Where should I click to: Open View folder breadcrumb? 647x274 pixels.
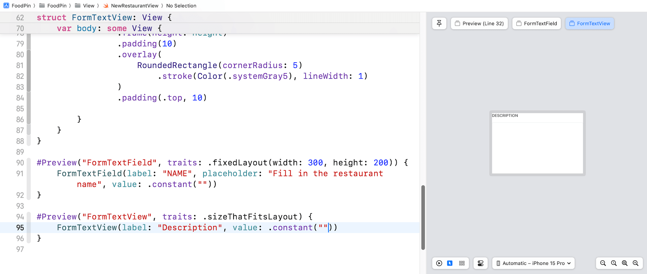pos(89,6)
